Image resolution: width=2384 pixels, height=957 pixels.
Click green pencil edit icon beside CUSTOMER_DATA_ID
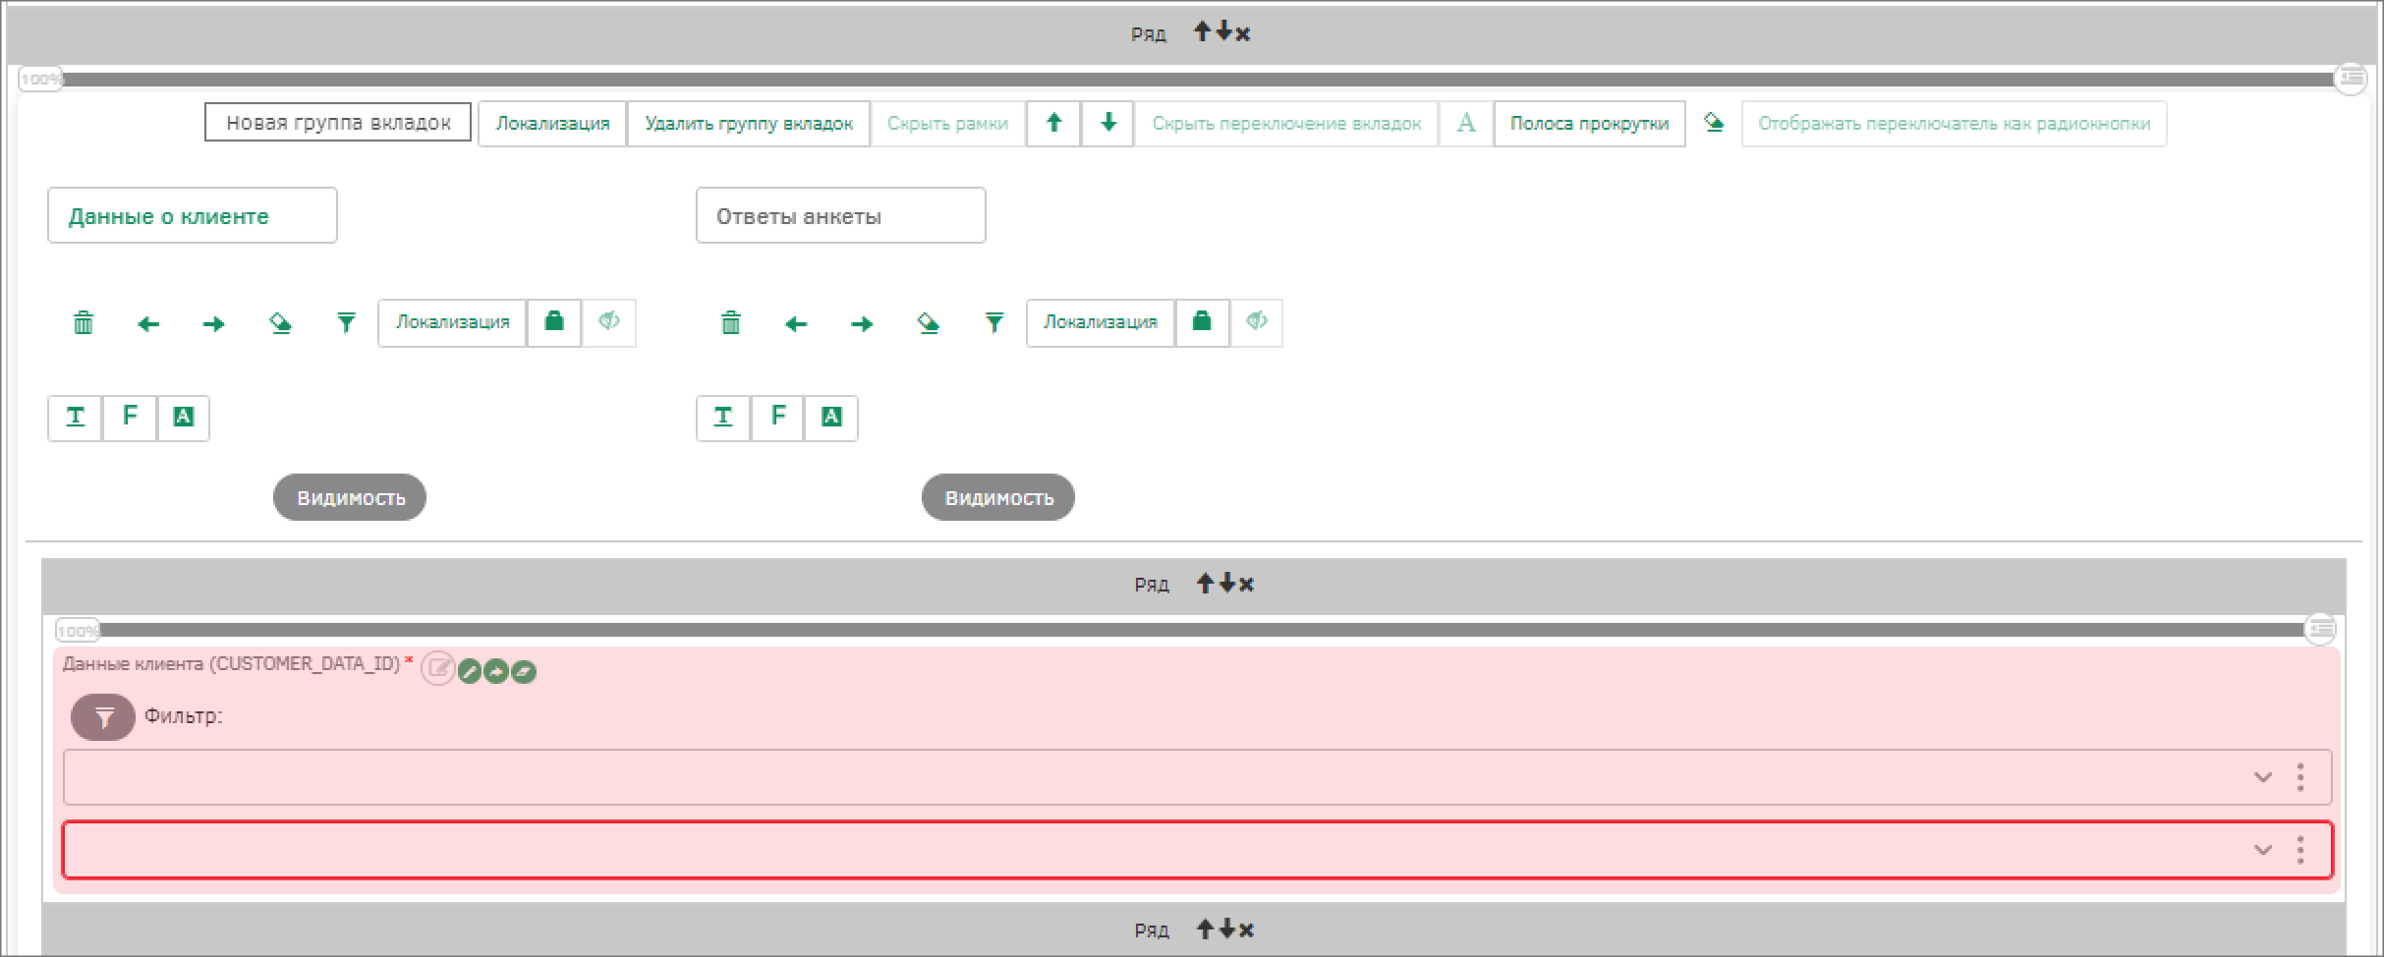pyautogui.click(x=470, y=672)
